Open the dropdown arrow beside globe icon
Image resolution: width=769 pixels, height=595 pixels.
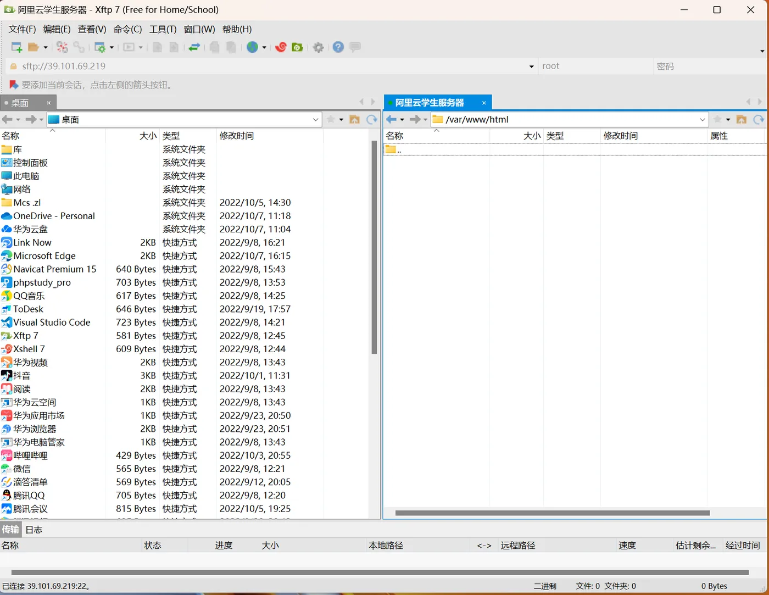point(264,47)
